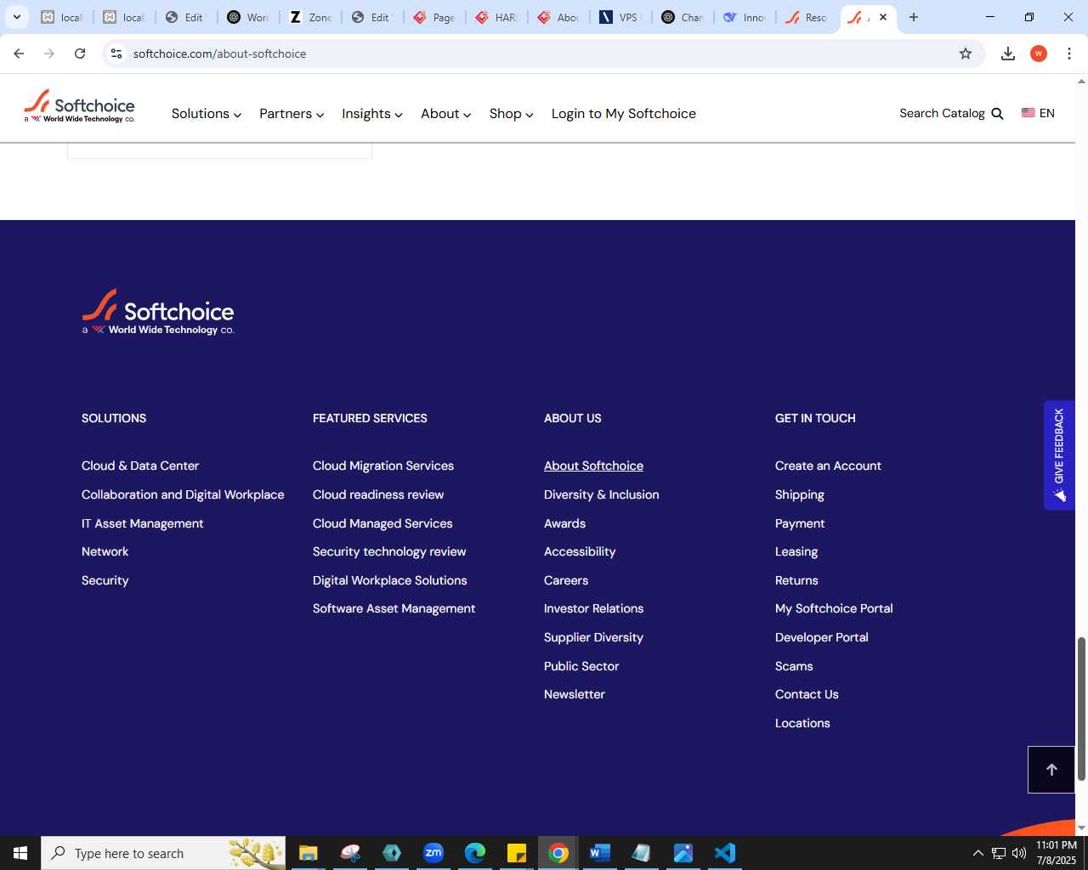Click the Softchoice logo in header

(79, 106)
